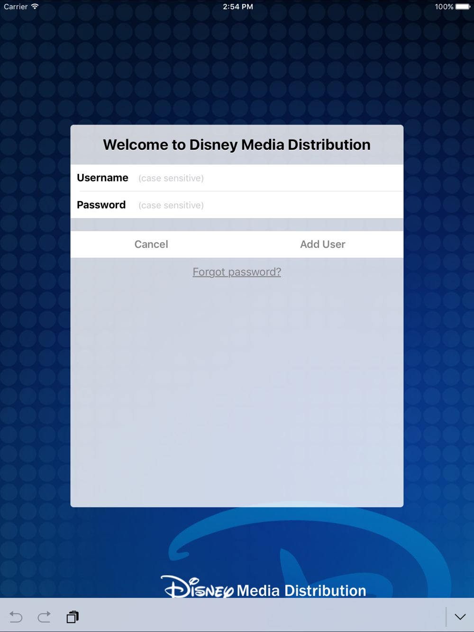Dismiss keyboard bar with down chevron
This screenshot has width=474, height=632.
coord(460,617)
